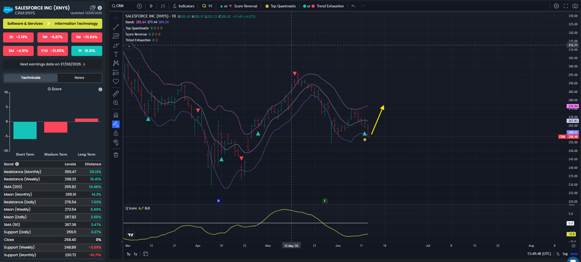Viewport: 581px width, 262px height.
Task: Toggle percent scale mode
Action: (558, 254)
